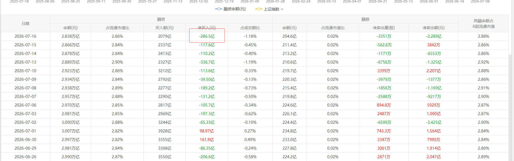Select the 2026-07-13 date cell

25,62
